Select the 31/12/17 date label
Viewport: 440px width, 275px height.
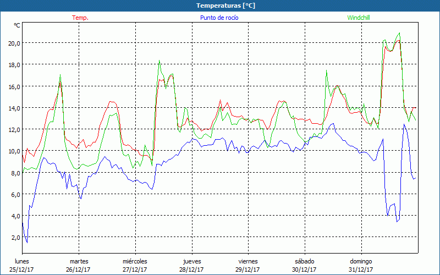pos(361,269)
